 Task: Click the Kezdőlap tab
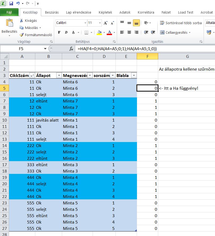(x=30, y=12)
